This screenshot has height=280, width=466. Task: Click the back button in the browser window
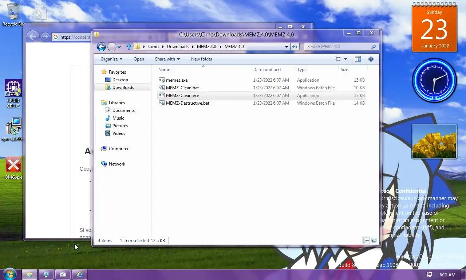[x=33, y=36]
